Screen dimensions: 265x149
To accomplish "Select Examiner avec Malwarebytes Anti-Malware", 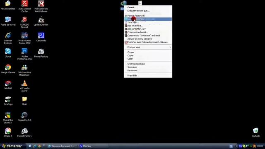I will (148, 42).
